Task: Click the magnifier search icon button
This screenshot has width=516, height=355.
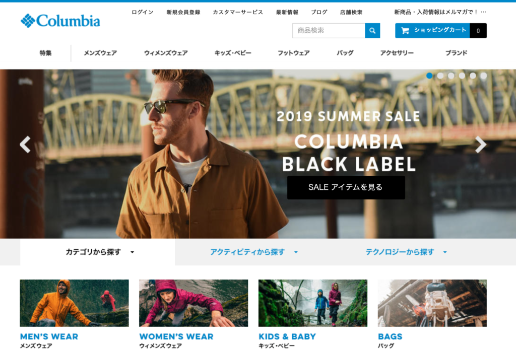Action: pyautogui.click(x=372, y=31)
